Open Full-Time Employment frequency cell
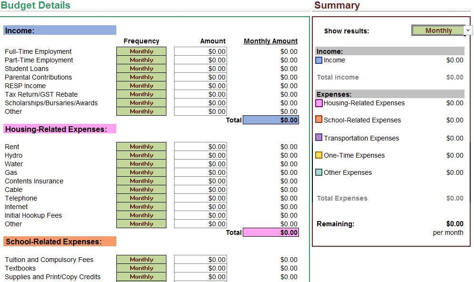This screenshot has height=282, width=474. pos(142,51)
